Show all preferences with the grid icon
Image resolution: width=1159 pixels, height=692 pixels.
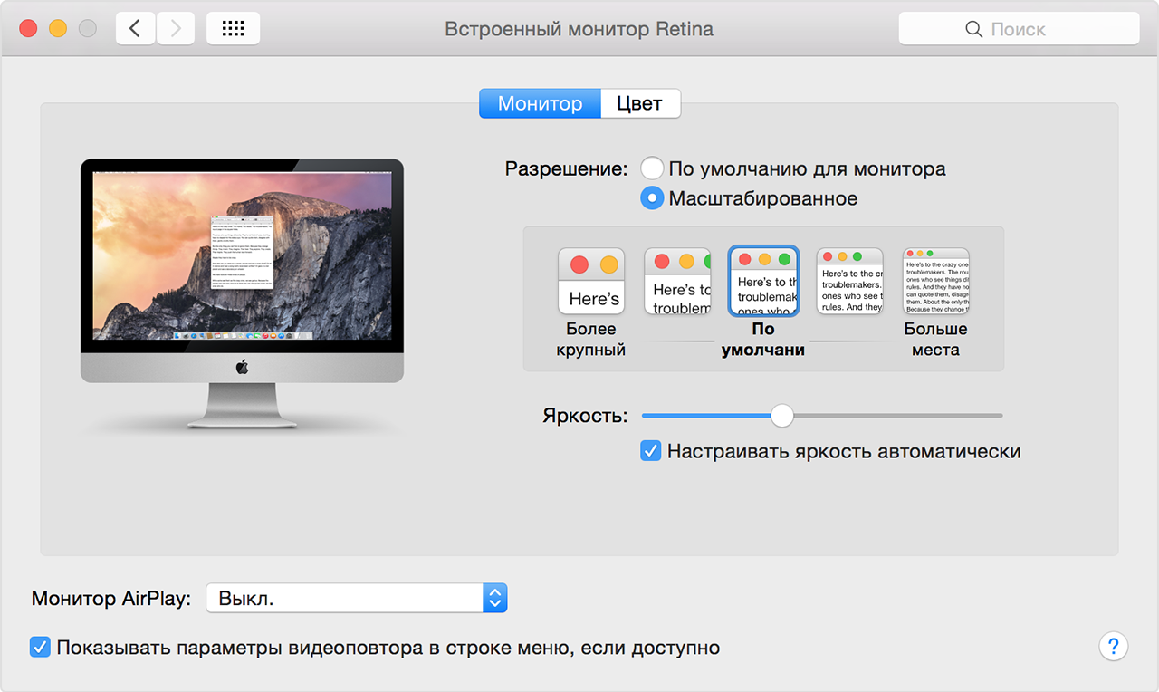(233, 29)
